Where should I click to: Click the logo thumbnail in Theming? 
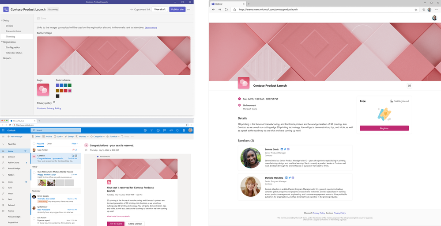click(x=43, y=90)
